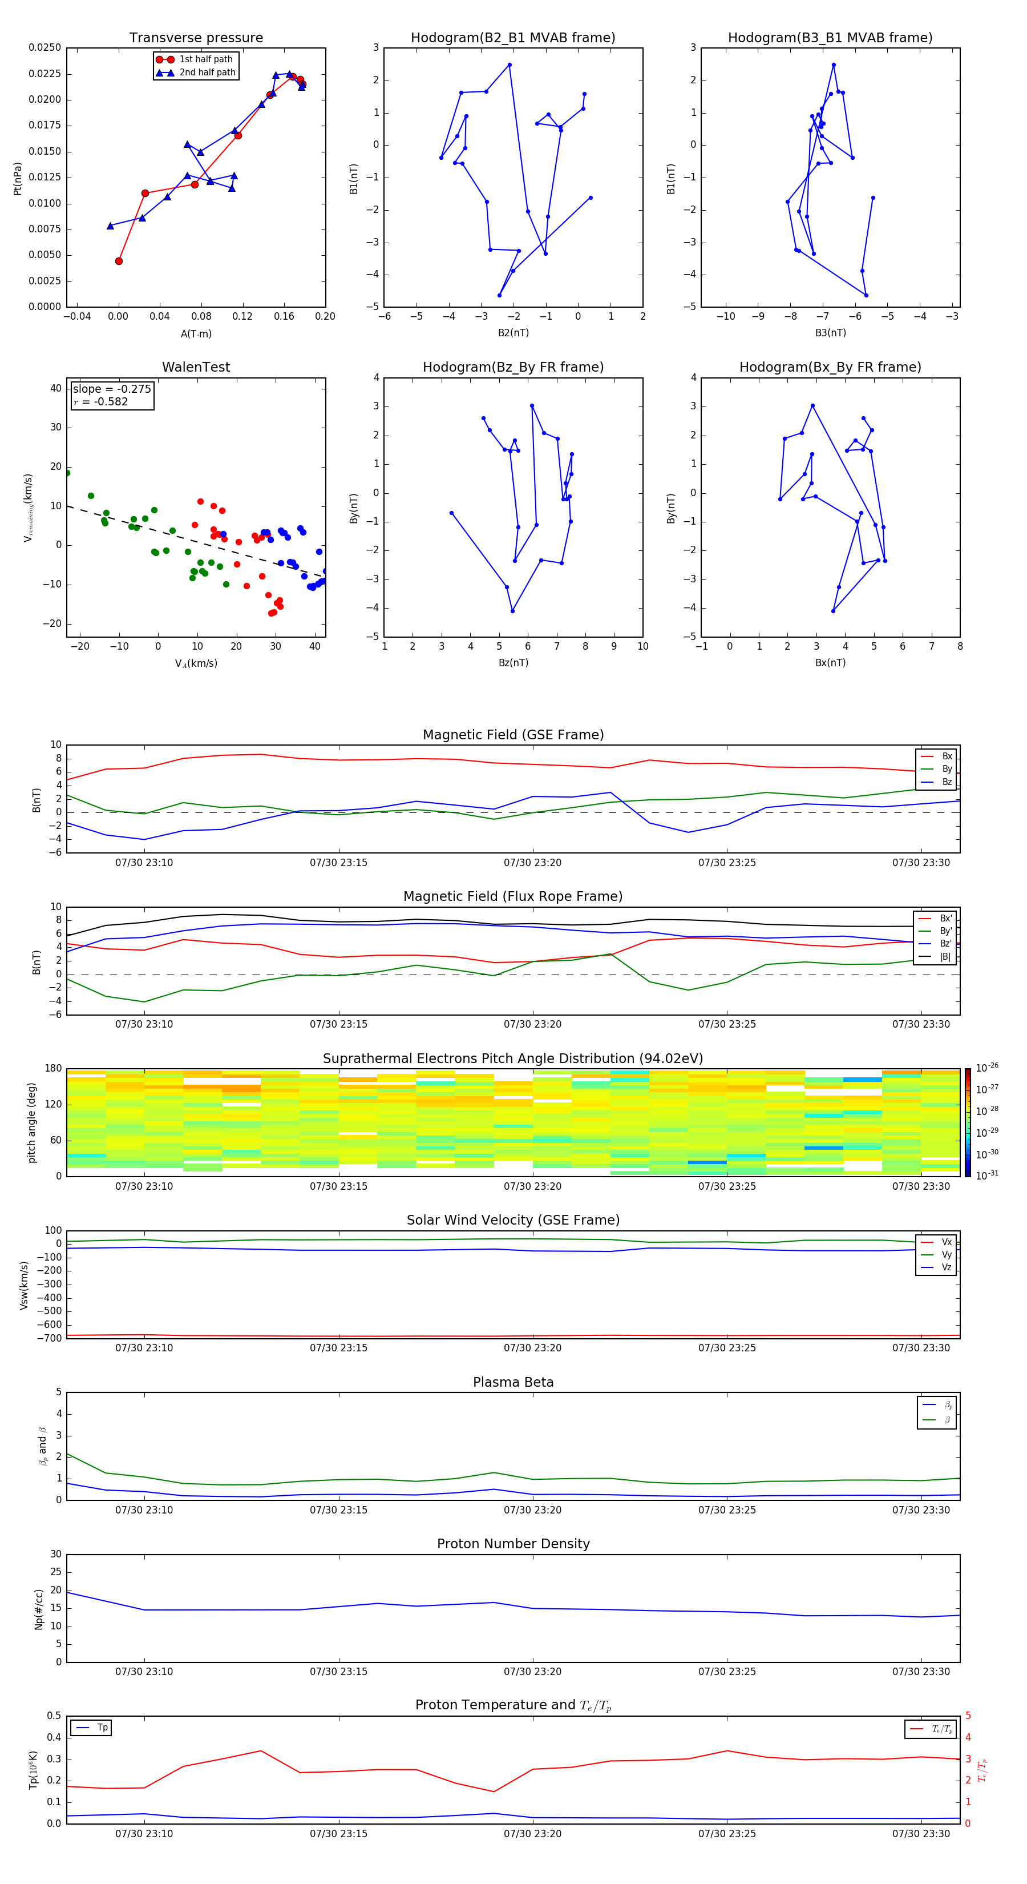Click the 'Hodogram(B3_B1 MVAB frame)' title

pos(830,38)
